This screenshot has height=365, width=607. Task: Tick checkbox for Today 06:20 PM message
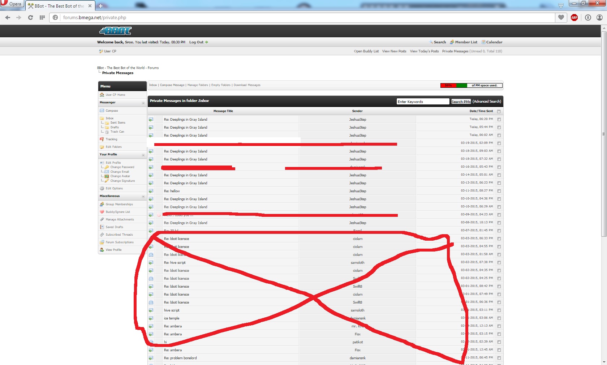[x=499, y=119]
